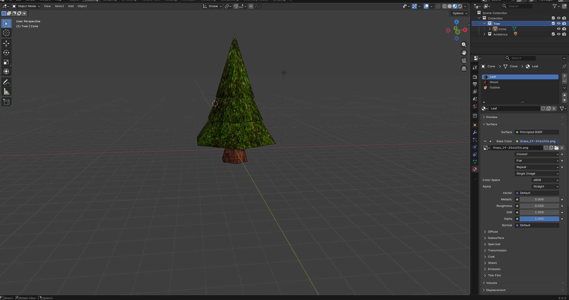Uncheck the Ambience collection checkbox
Image resolution: width=569 pixels, height=300 pixels.
tap(553, 34)
